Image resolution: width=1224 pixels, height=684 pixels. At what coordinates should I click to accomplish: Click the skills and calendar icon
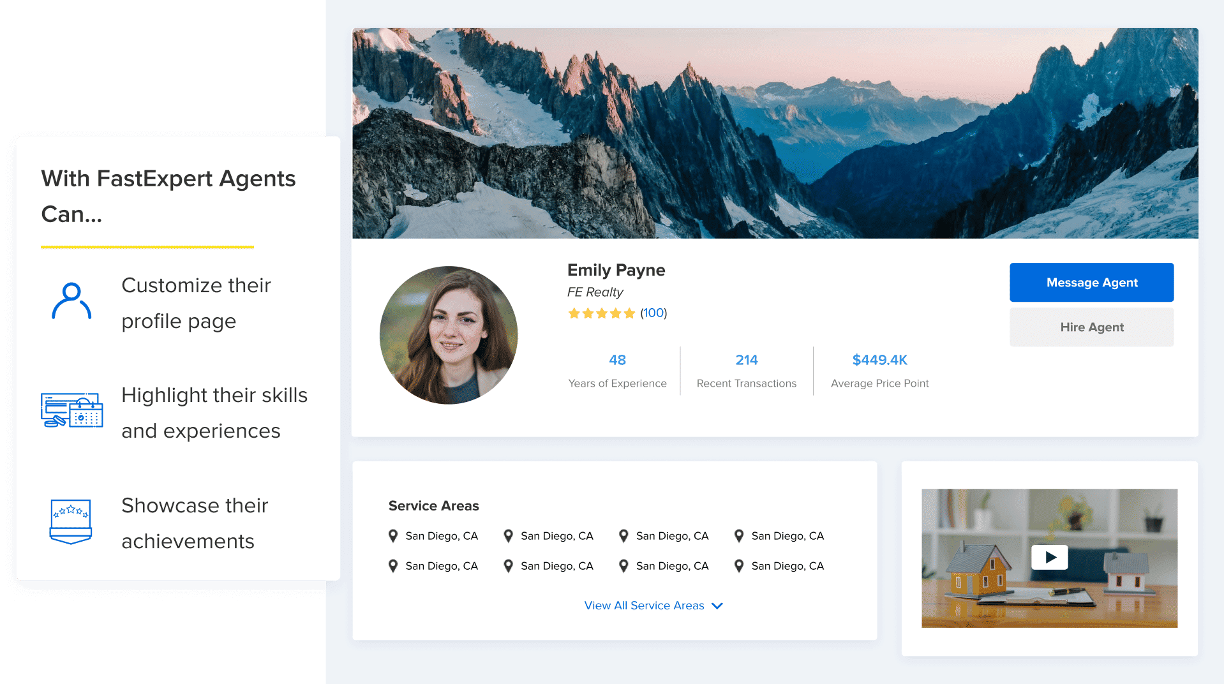tap(71, 410)
